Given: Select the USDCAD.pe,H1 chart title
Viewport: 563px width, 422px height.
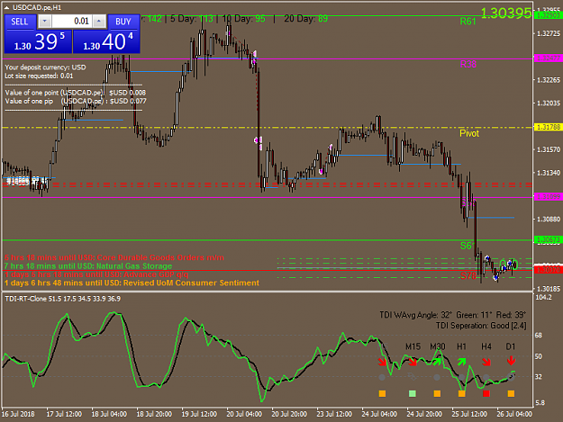Looking at the screenshot, I should (x=37, y=7).
